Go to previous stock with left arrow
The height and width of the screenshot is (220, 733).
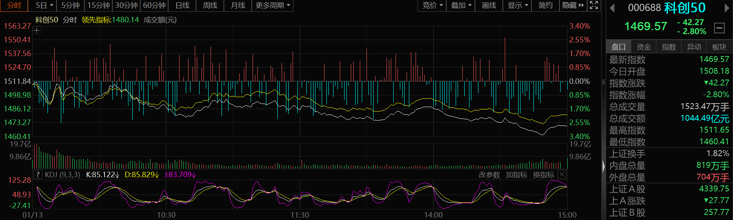(x=612, y=8)
